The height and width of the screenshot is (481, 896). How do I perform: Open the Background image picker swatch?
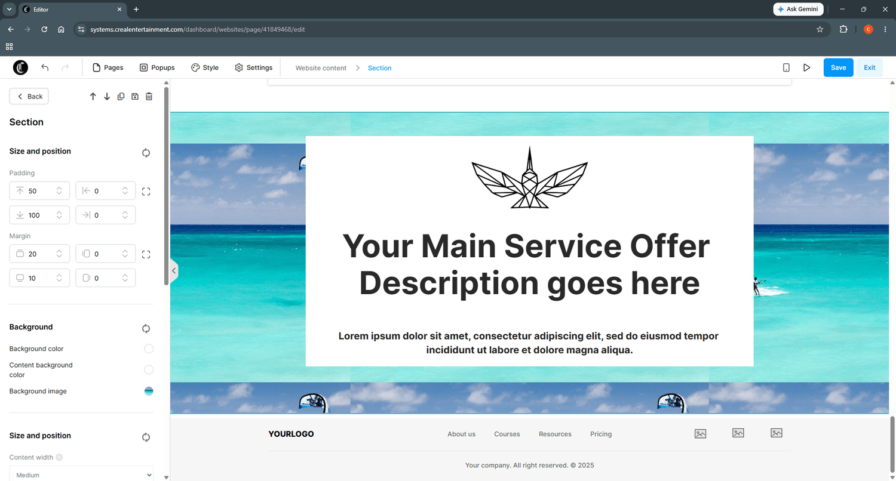click(149, 391)
